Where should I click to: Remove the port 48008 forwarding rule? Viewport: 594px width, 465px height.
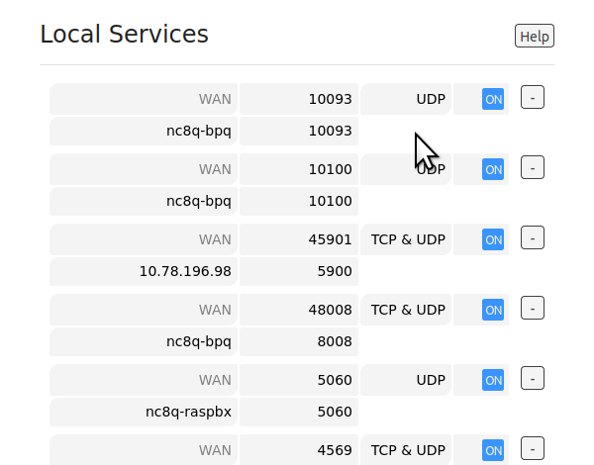pyautogui.click(x=533, y=308)
